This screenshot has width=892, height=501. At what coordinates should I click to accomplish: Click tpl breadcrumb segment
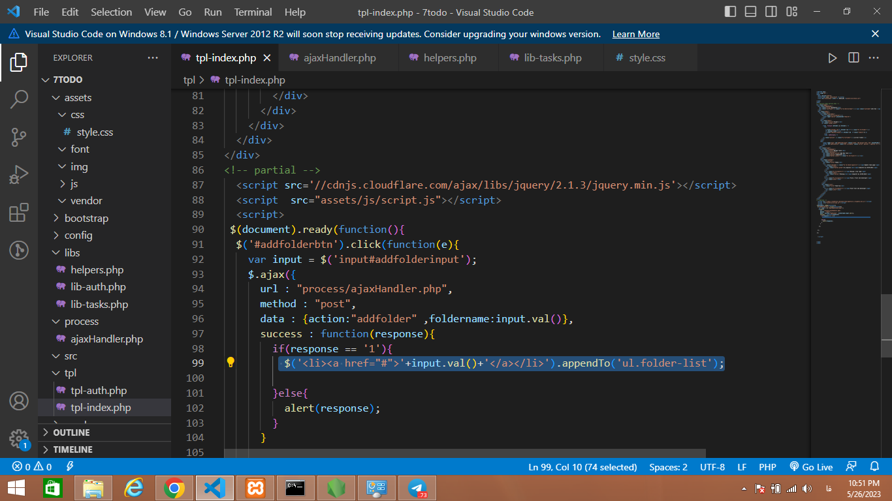[x=189, y=80]
